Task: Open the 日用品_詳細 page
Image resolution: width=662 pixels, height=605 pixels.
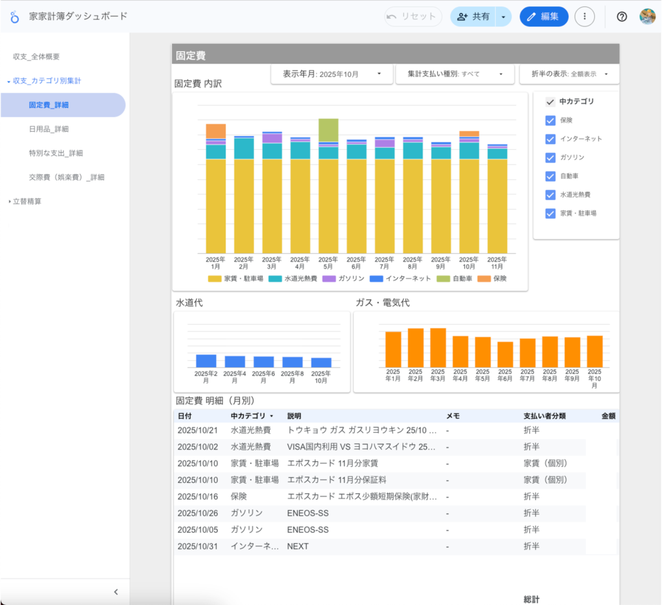Action: (x=48, y=129)
